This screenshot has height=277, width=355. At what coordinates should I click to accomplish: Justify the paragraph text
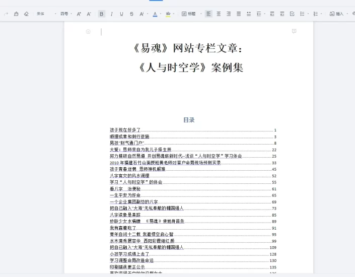pos(239,14)
